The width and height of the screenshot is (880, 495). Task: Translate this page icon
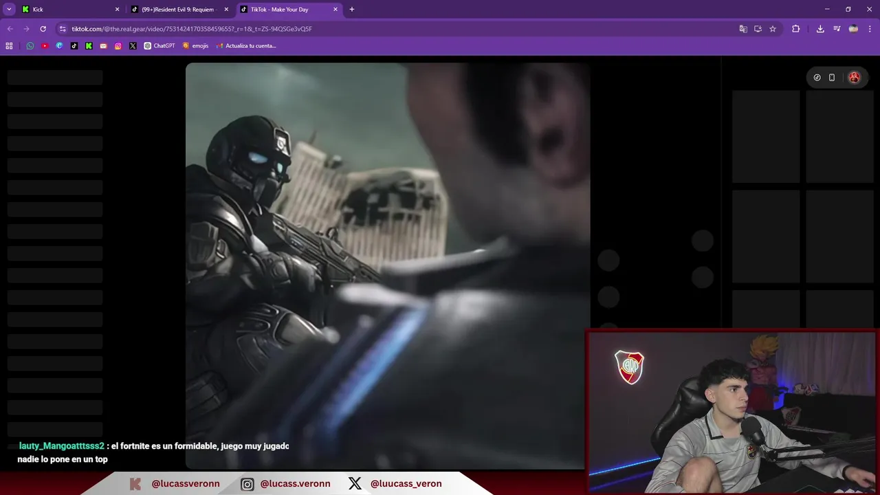[742, 29]
